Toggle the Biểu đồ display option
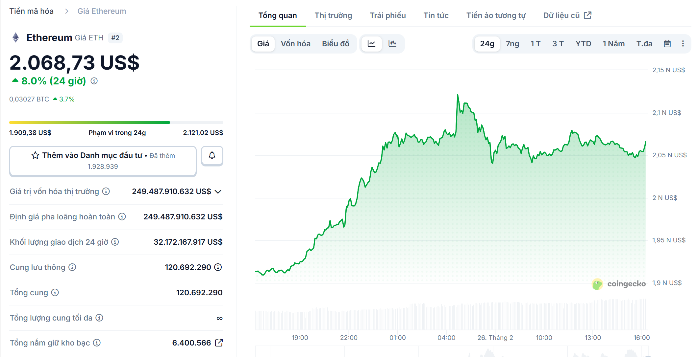Screen dimensions: 697x357 (x=336, y=43)
